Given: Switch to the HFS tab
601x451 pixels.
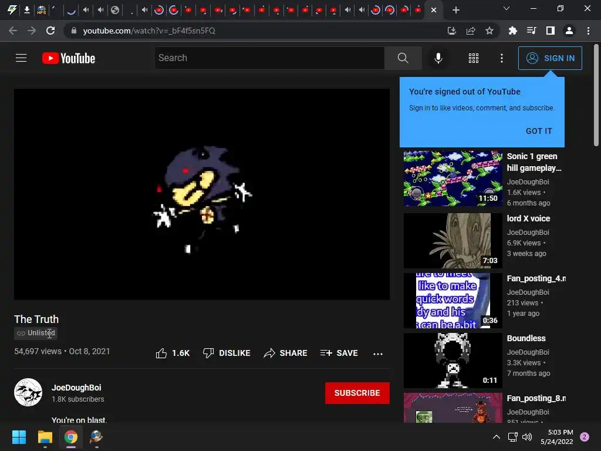Looking at the screenshot, I should pos(42,10).
